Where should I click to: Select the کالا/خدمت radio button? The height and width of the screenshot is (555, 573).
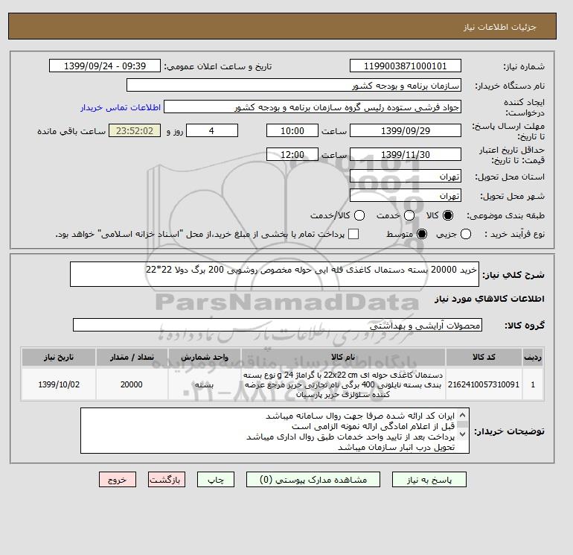[359, 215]
